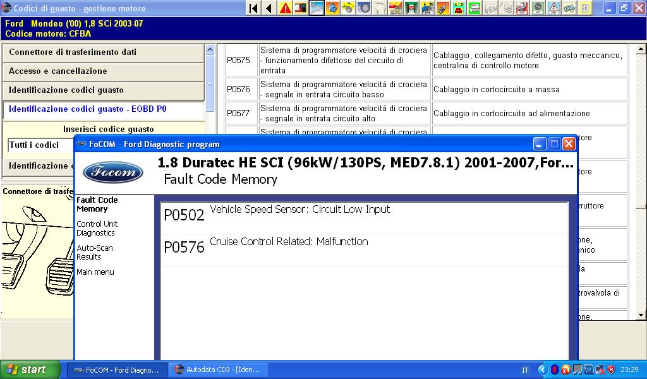Viewport: 647px width, 379px height.
Task: Click the Focom logo
Action: [x=112, y=172]
